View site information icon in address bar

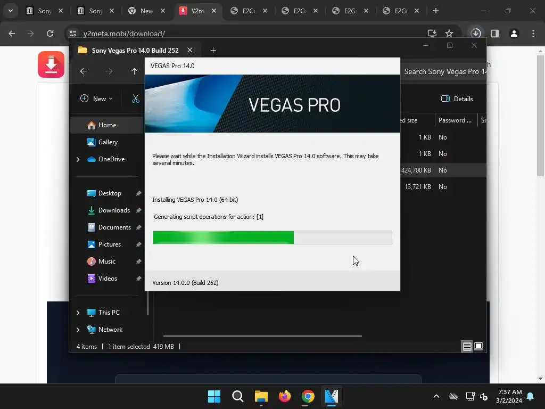click(73, 34)
